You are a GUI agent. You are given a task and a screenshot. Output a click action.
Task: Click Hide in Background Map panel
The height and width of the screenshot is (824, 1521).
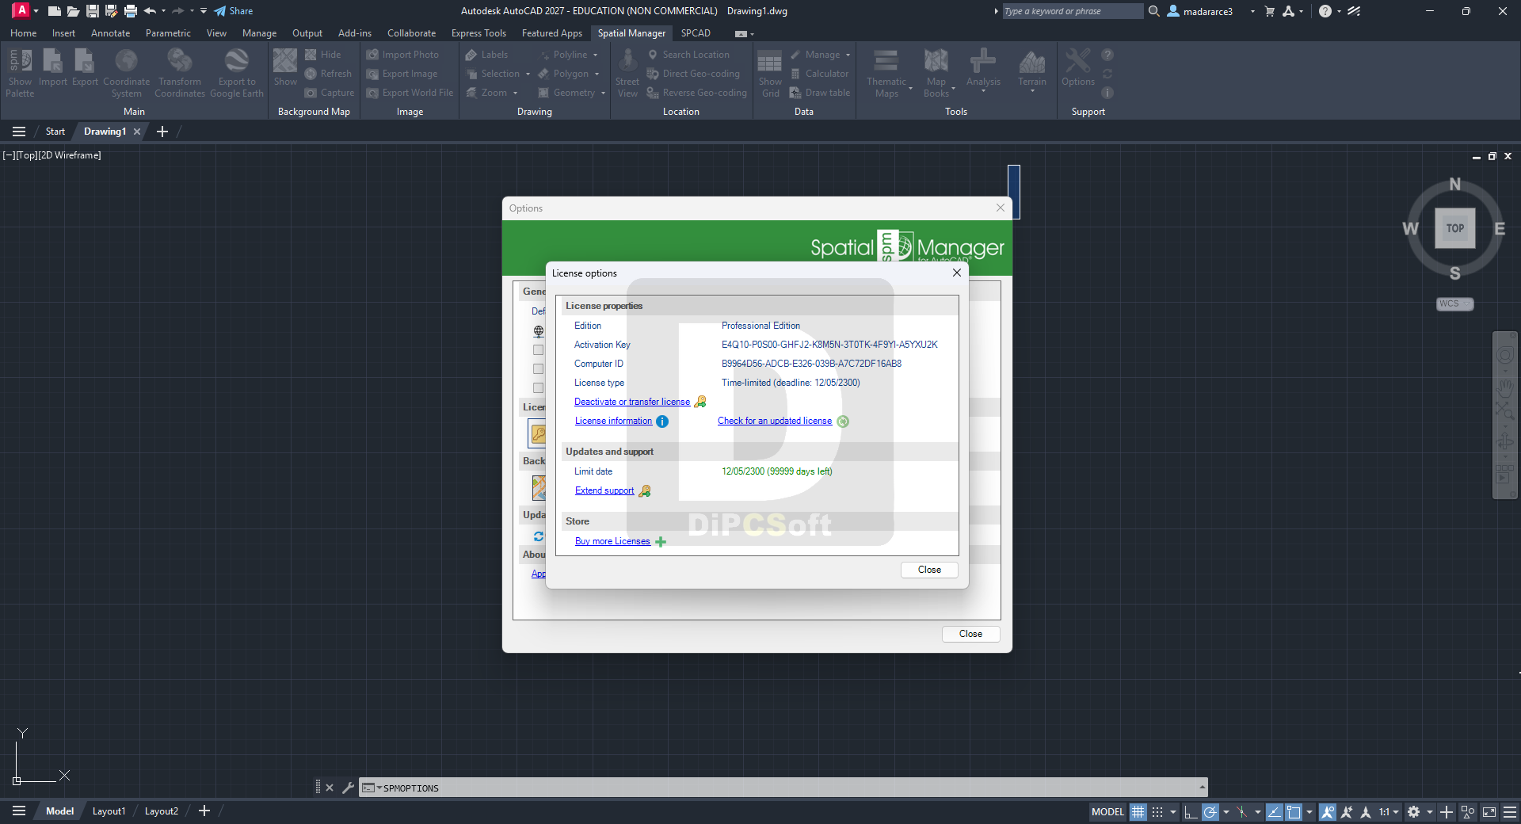point(323,55)
